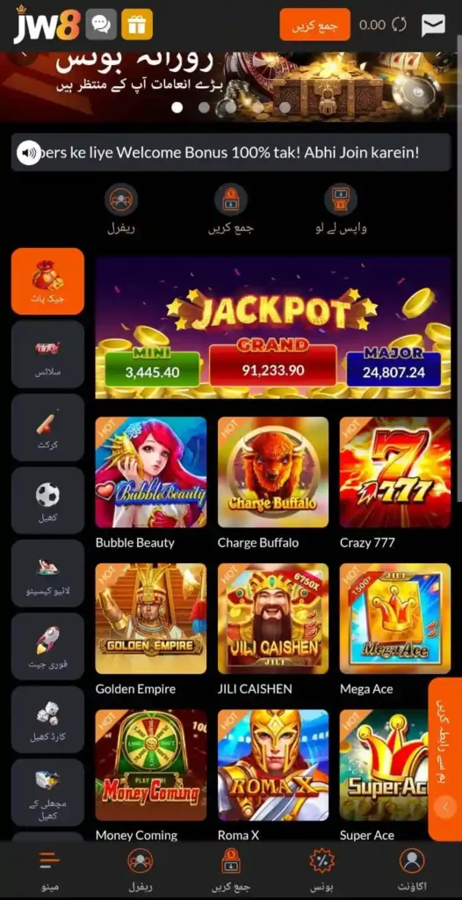Tap the withdraw icon below announcement

point(341,200)
